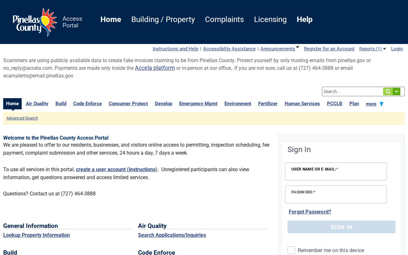The image size is (408, 255).
Task: Open Building / Property menu
Action: [163, 19]
